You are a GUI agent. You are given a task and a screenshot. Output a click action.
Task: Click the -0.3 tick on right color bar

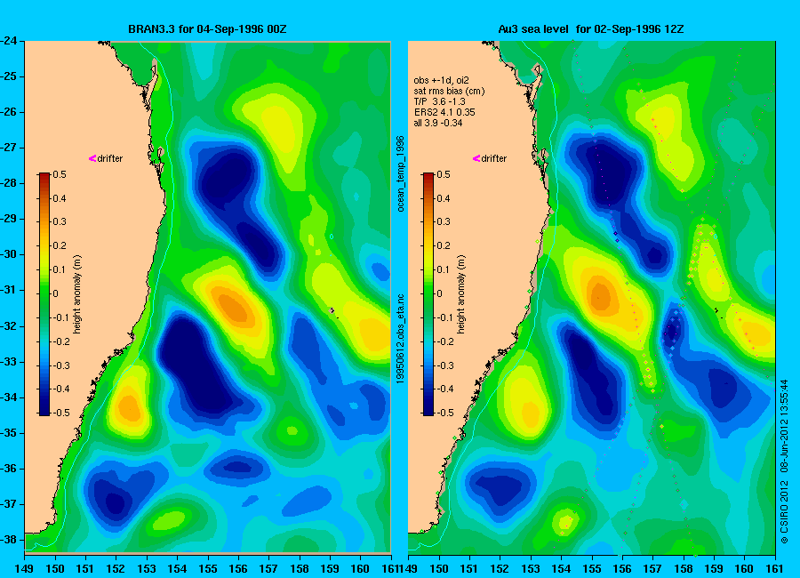tap(444, 365)
